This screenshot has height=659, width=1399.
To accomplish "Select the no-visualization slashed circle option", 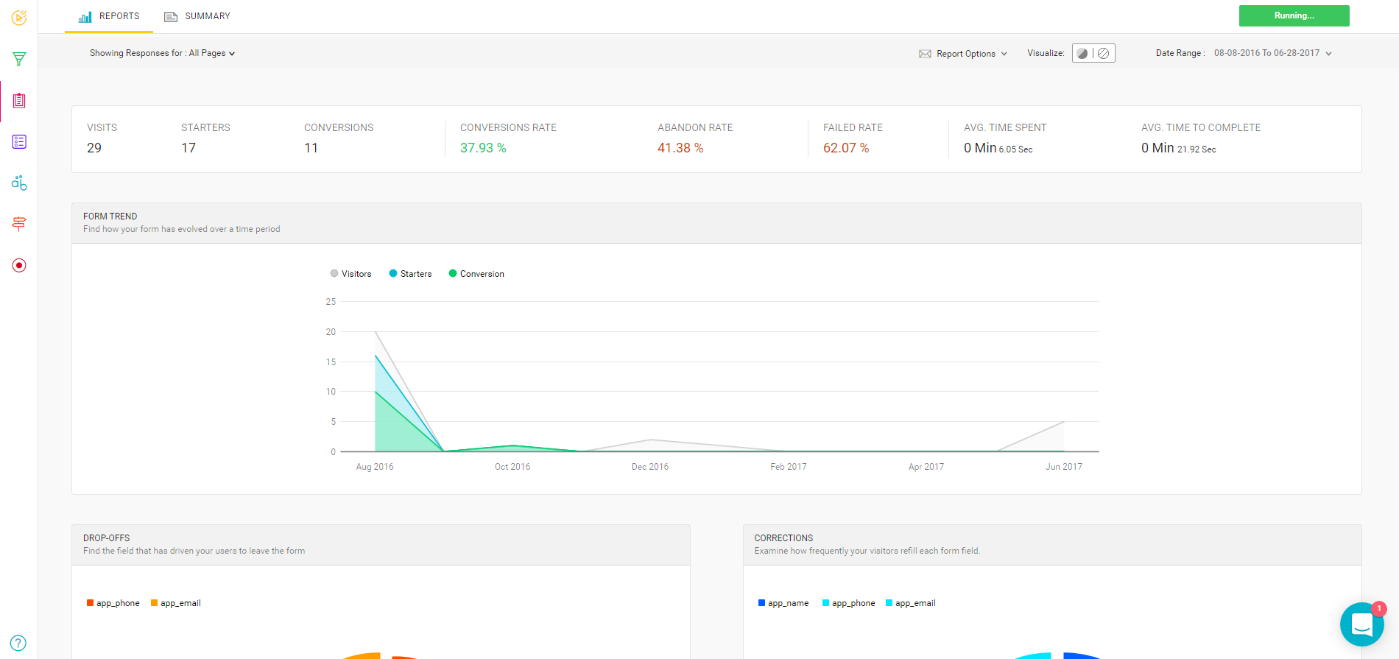I will (1103, 53).
